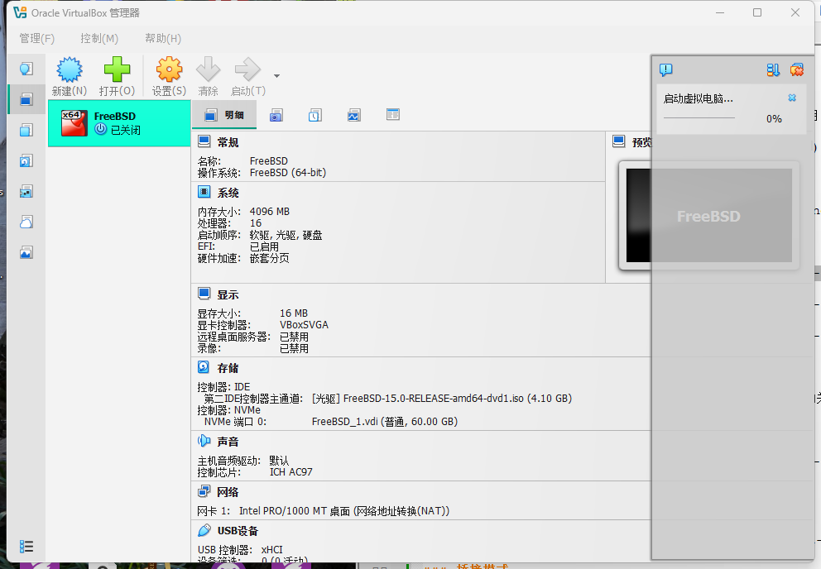Image resolution: width=821 pixels, height=569 pixels.
Task: Open the Resources activity sidebar tool
Action: (26, 253)
